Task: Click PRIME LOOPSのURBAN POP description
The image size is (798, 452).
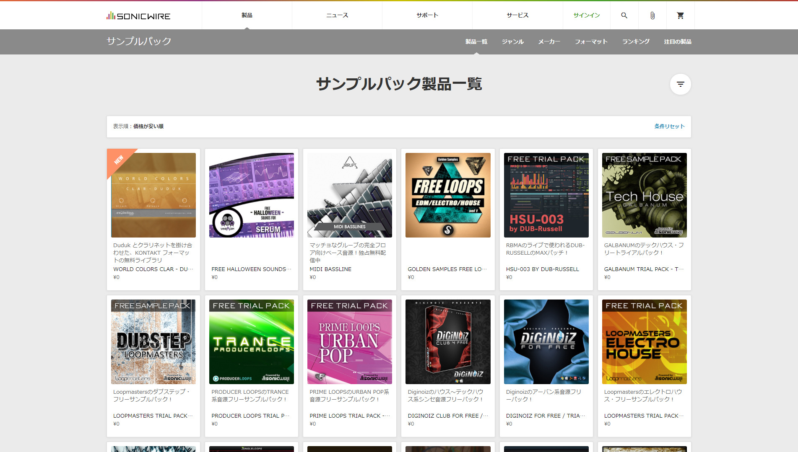Action: point(349,395)
